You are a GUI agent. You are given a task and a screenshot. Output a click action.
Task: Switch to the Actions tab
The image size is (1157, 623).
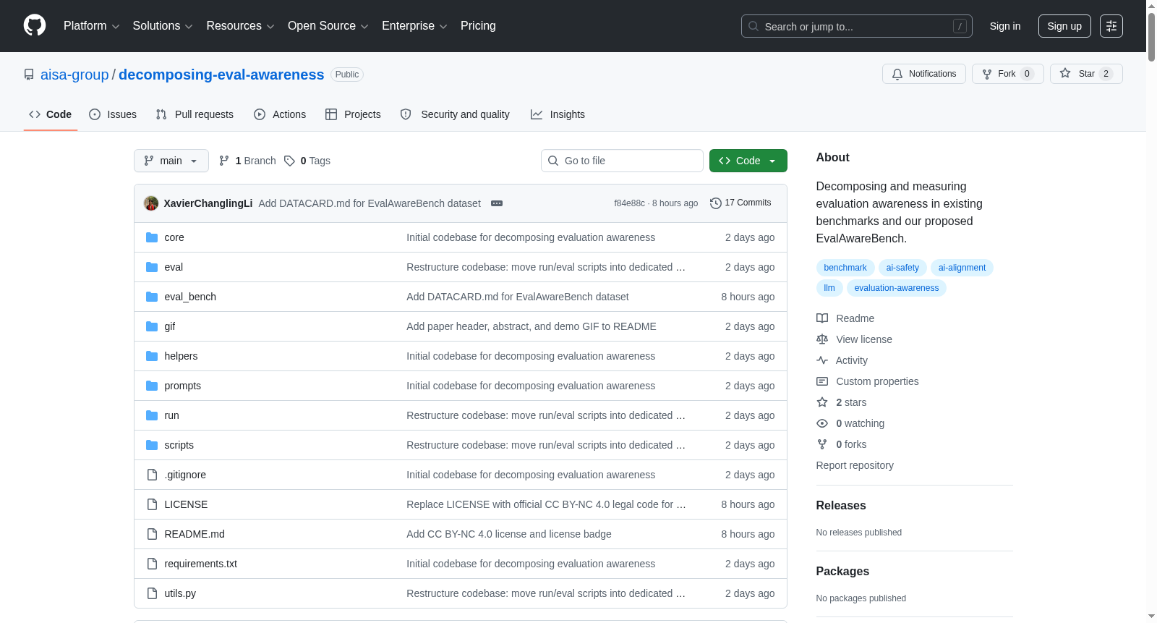point(280,114)
